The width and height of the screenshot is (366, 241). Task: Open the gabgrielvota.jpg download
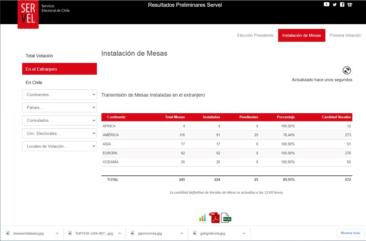point(213,233)
